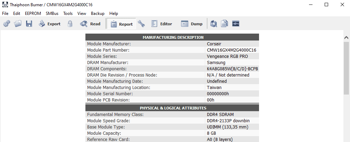Click the N/A / Not determined value
Viewport: 350px width, 142px height.
coord(228,75)
